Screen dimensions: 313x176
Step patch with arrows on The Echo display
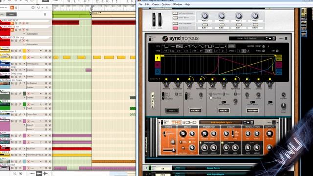245,122
